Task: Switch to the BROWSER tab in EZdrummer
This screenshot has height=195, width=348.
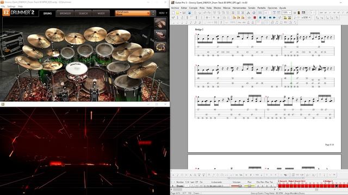Action: (x=65, y=13)
